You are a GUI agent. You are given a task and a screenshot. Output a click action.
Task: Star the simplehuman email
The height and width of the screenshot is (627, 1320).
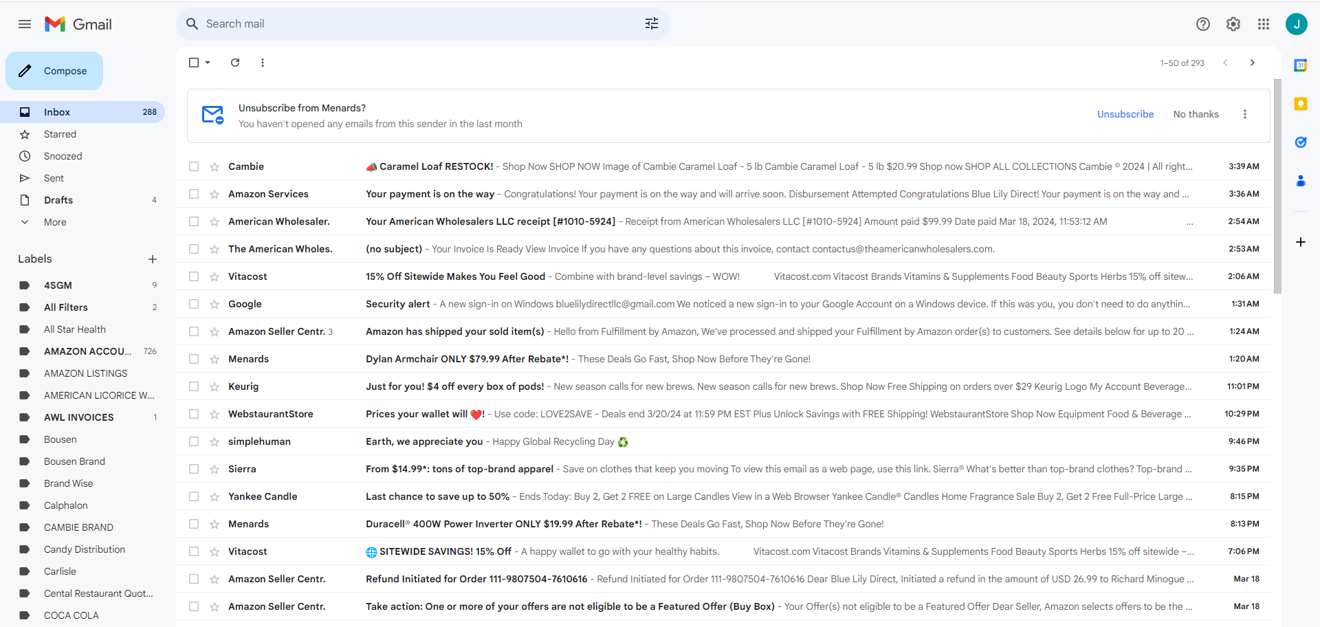point(214,441)
